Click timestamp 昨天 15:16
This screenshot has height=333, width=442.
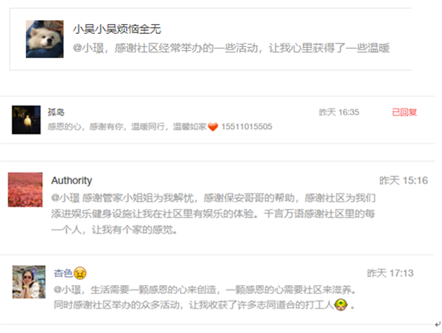pos(404,180)
